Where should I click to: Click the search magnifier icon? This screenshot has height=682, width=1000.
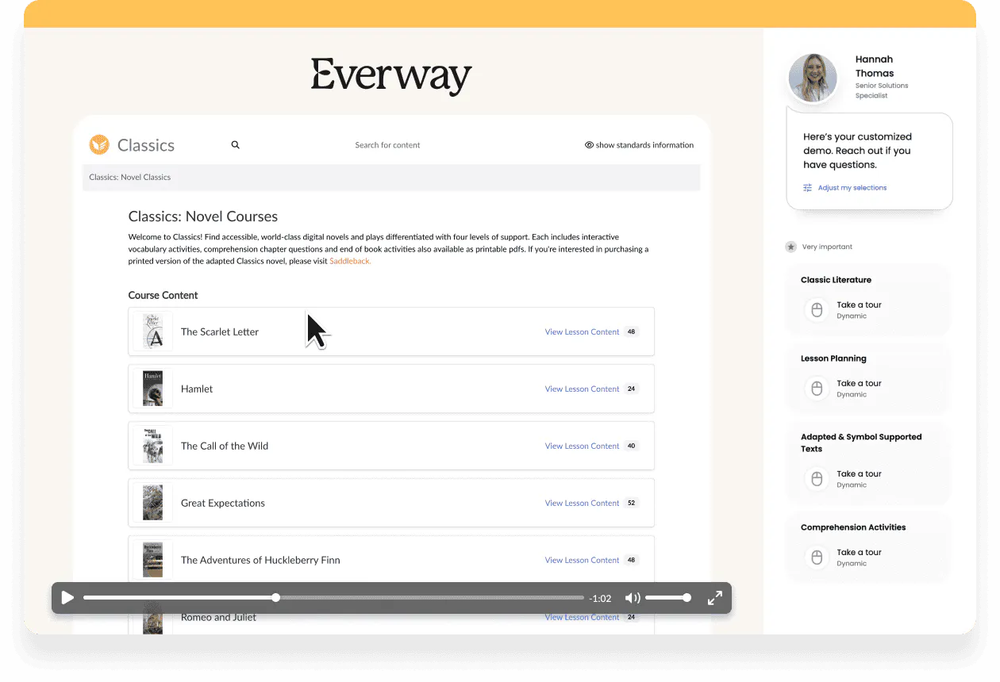coord(235,145)
